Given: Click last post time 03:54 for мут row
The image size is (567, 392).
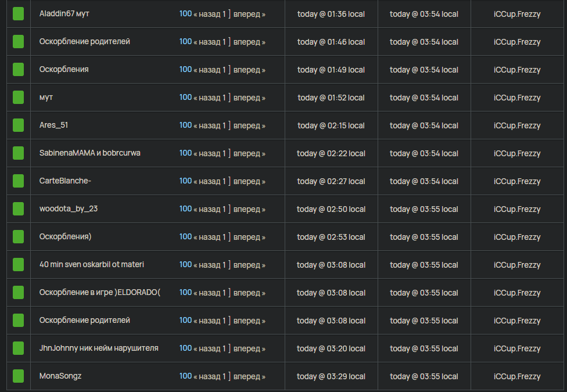Looking at the screenshot, I should (424, 98).
